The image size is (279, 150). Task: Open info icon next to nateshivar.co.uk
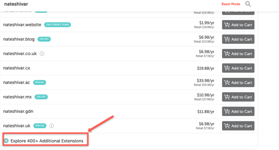42,54
